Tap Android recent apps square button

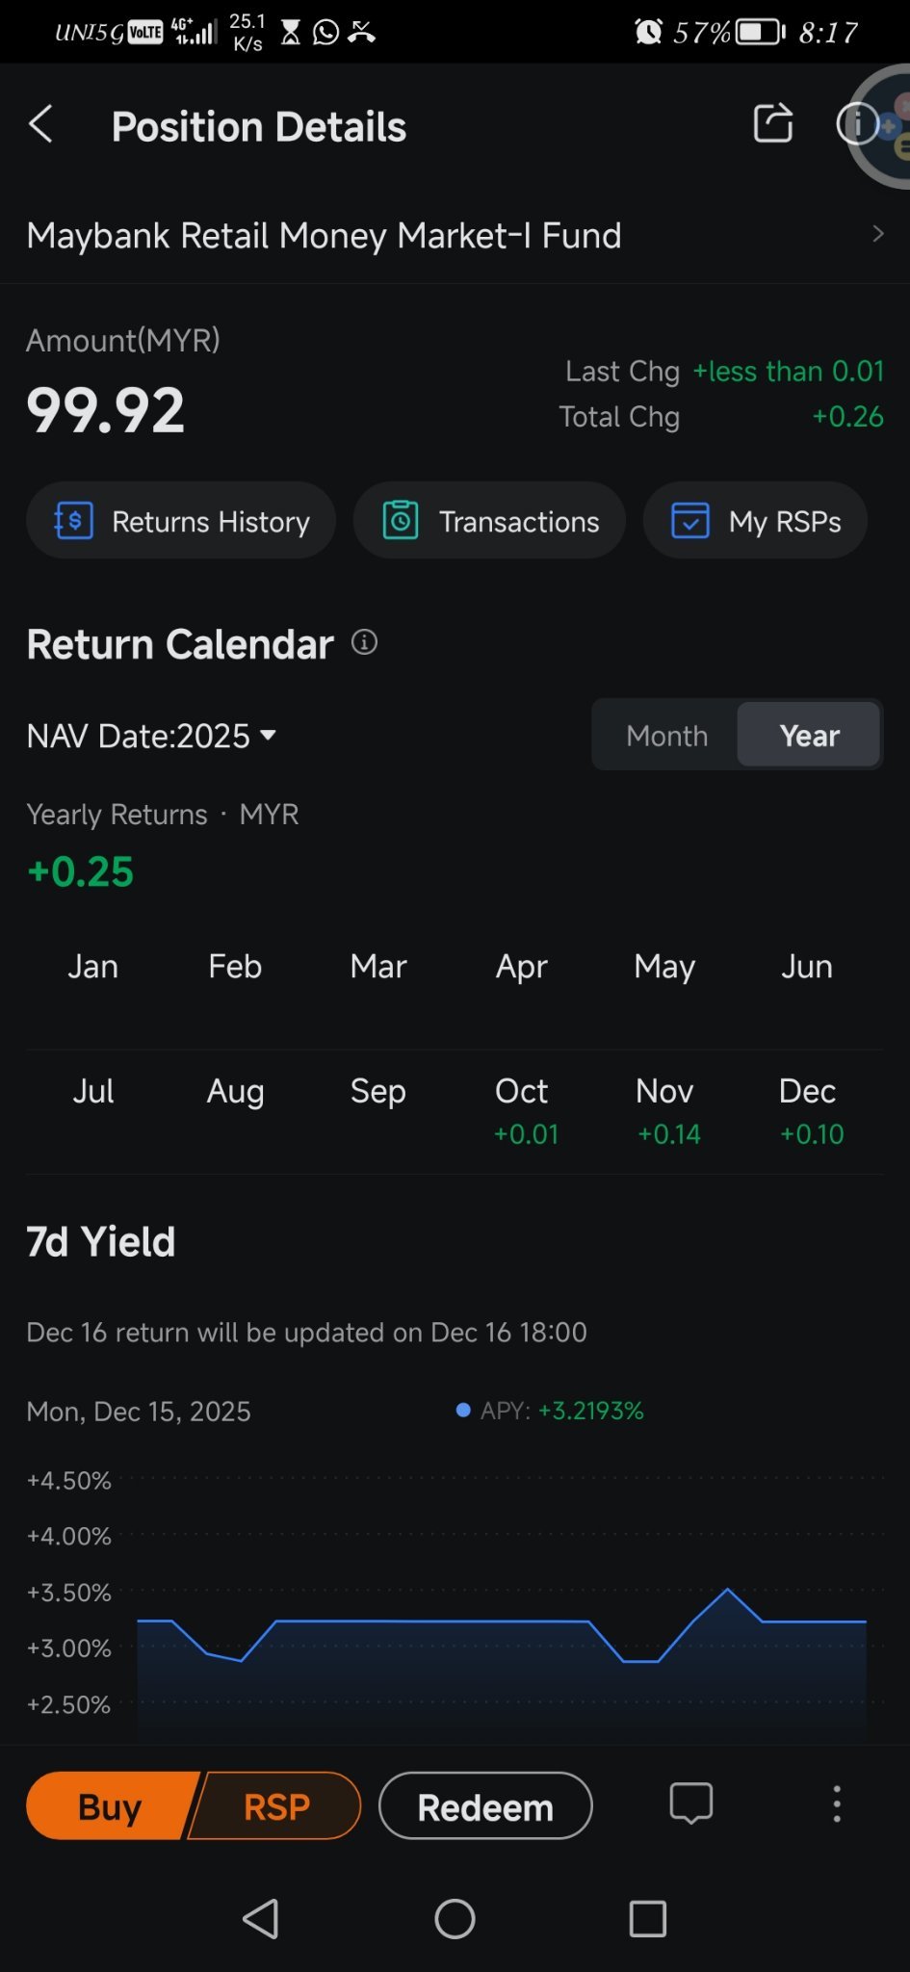click(x=647, y=1918)
